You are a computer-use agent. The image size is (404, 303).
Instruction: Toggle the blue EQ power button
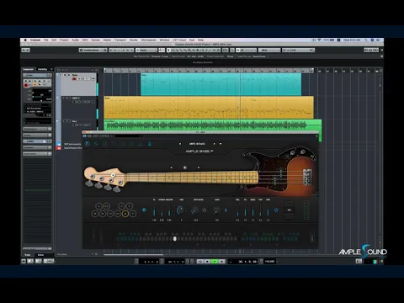[x=276, y=210]
